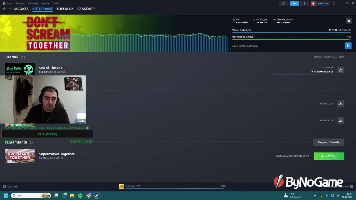
Task: Click the Kalan tahmini süre text
Action: click(245, 46)
